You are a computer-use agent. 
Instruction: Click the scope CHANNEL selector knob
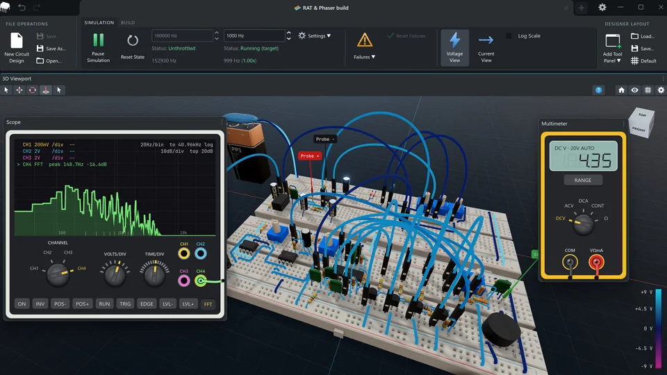pos(58,274)
